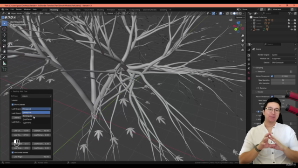Toggle the Show Leaves checkbox
This screenshot has height=168, width=298.
coord(13,105)
